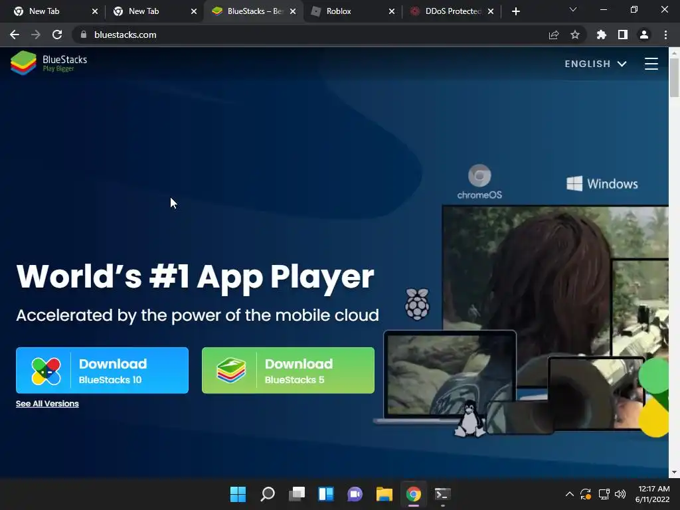
Task: Open Task View on the taskbar
Action: click(x=297, y=494)
